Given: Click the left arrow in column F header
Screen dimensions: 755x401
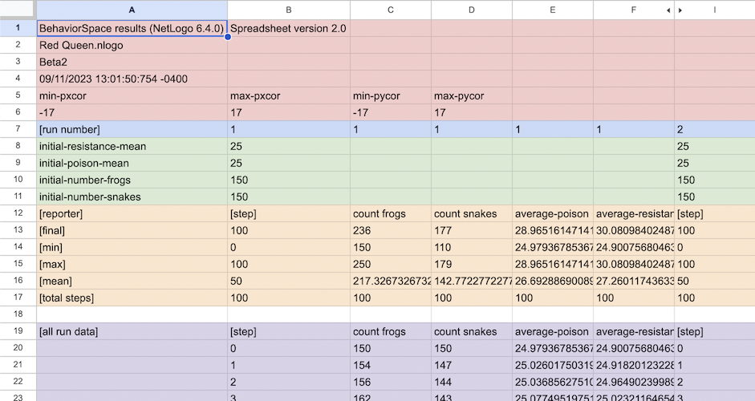Looking at the screenshot, I should coord(668,10).
